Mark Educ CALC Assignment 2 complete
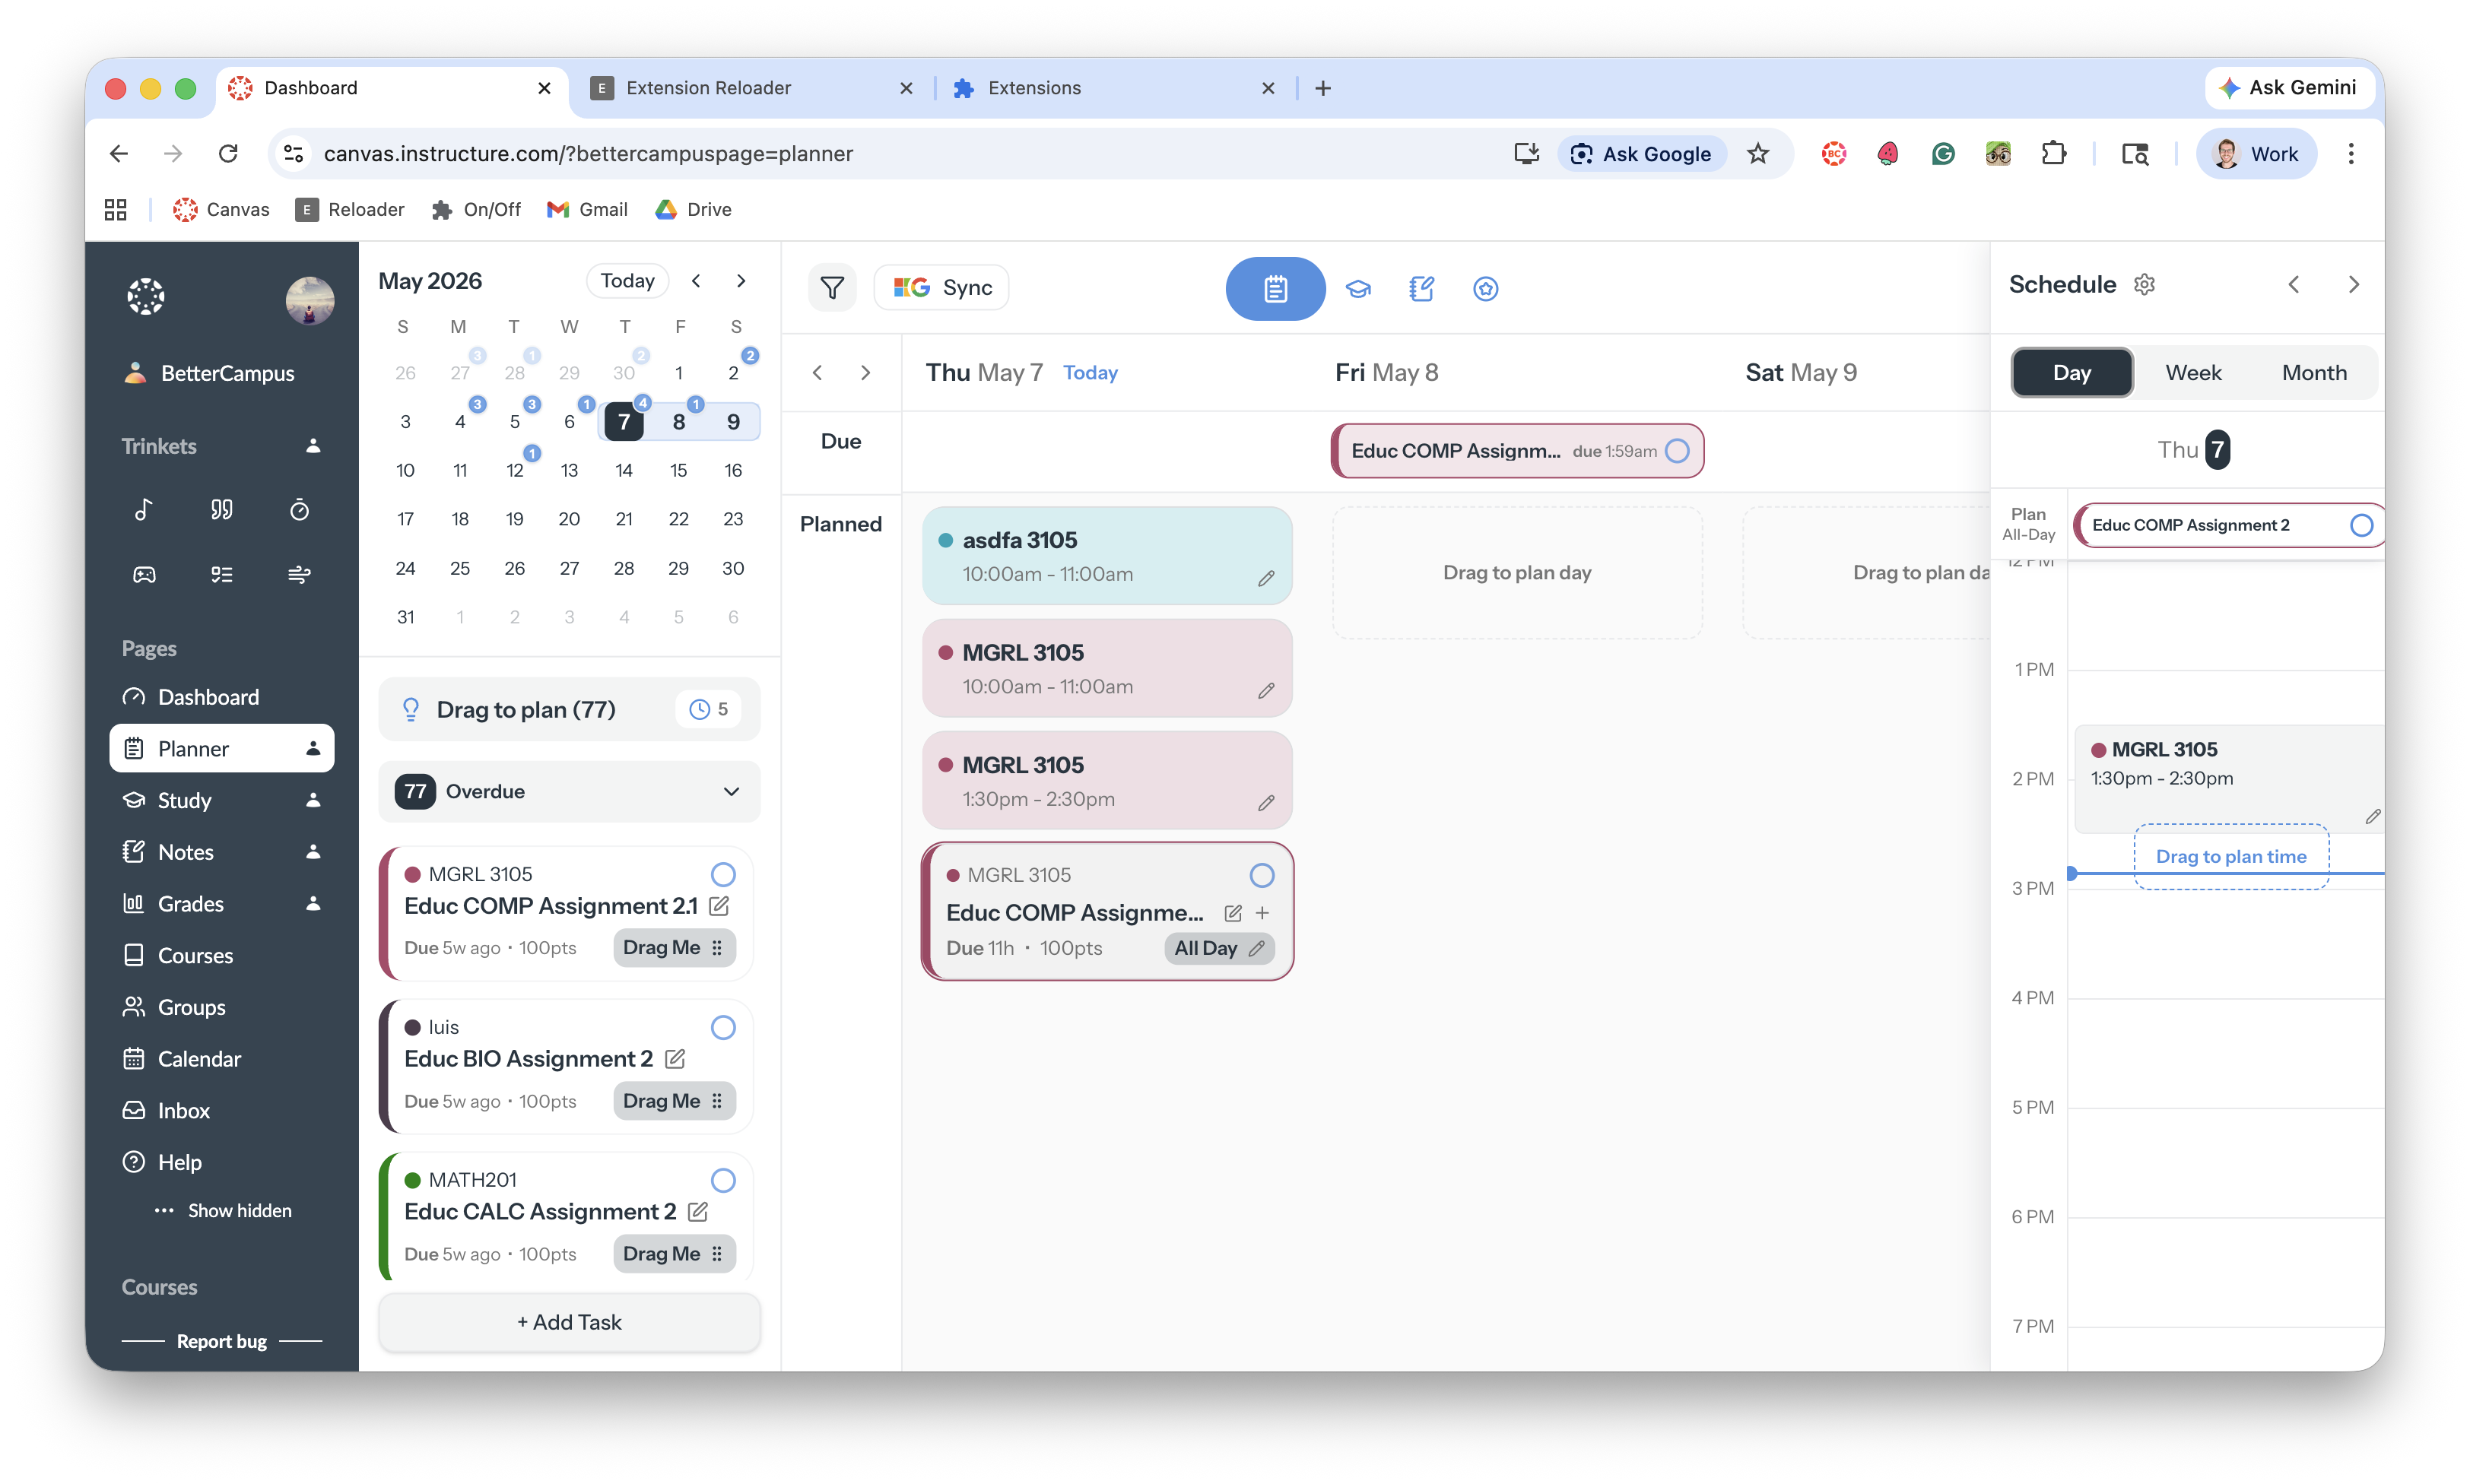 coord(723,1180)
